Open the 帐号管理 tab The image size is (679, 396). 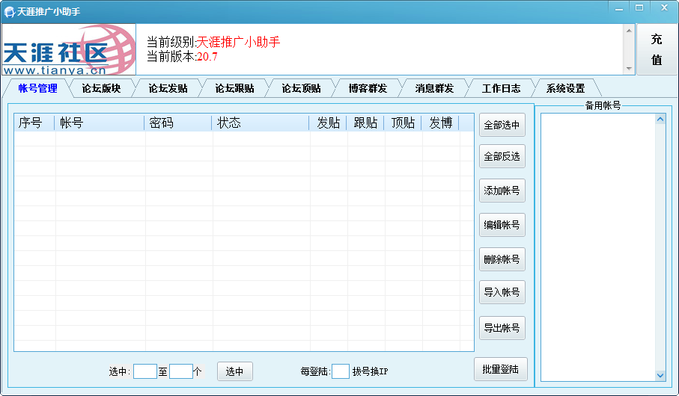(x=37, y=88)
